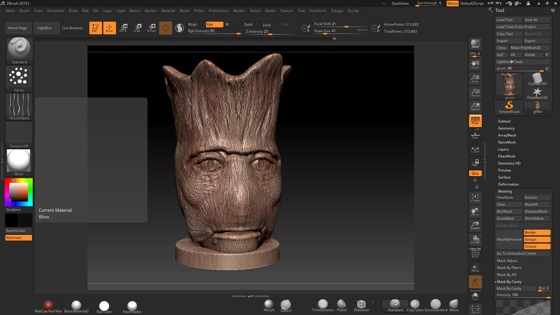Adjust Draw Size slider

click(341, 31)
